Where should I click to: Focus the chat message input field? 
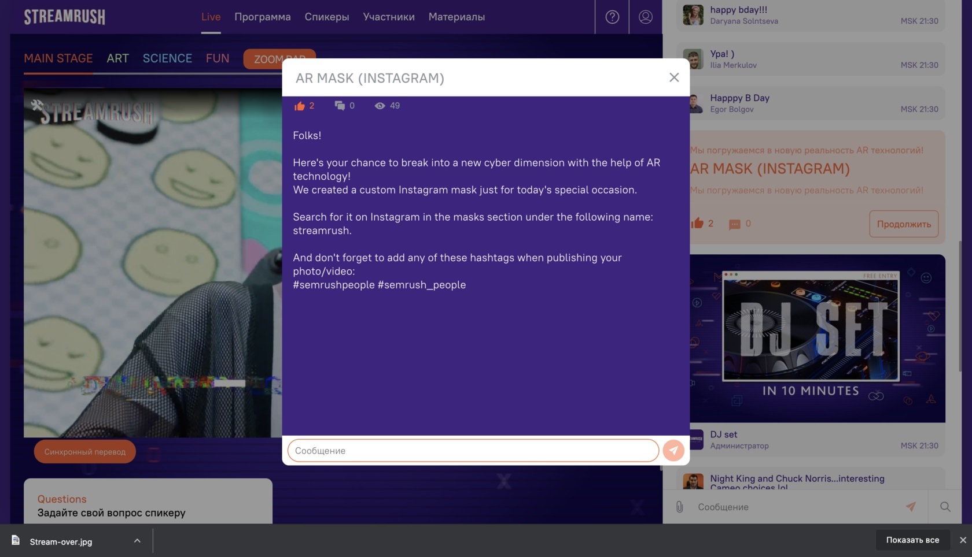click(x=796, y=507)
